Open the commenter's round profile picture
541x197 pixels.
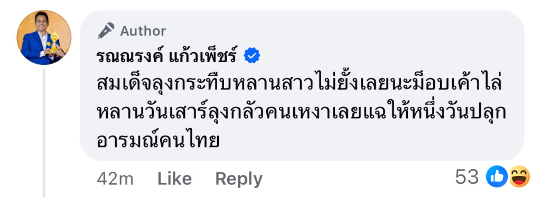44,37
